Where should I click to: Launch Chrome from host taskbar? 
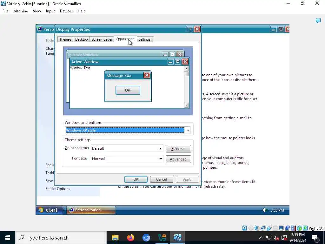[x=146, y=238]
